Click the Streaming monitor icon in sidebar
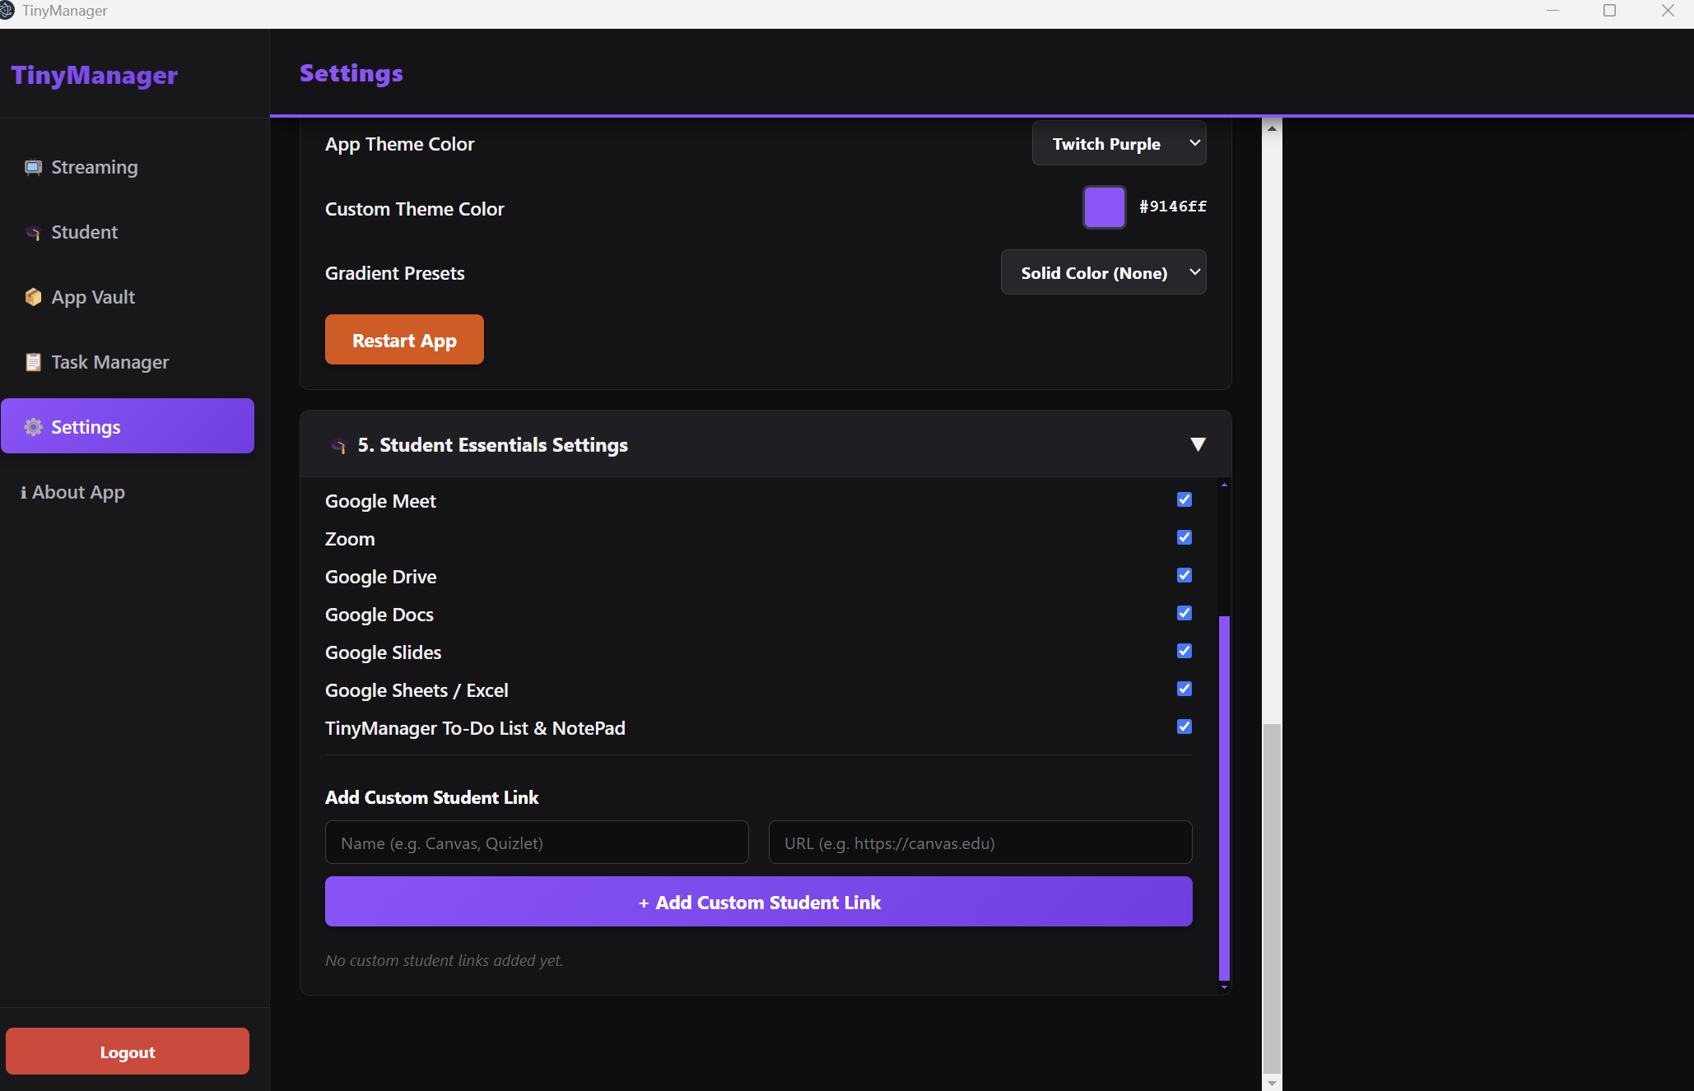The width and height of the screenshot is (1694, 1091). point(33,167)
